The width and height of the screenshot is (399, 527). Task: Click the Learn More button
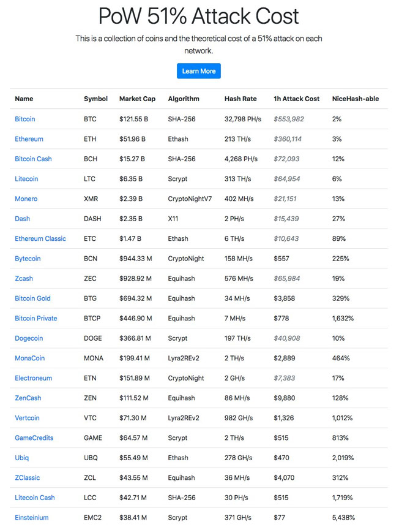pos(198,71)
